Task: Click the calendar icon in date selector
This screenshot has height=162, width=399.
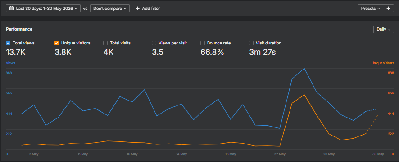Action: [11, 9]
